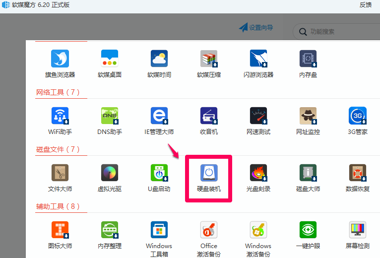Click 设置向导 setup wizard link
This screenshot has height=258, width=380.
pyautogui.click(x=256, y=28)
